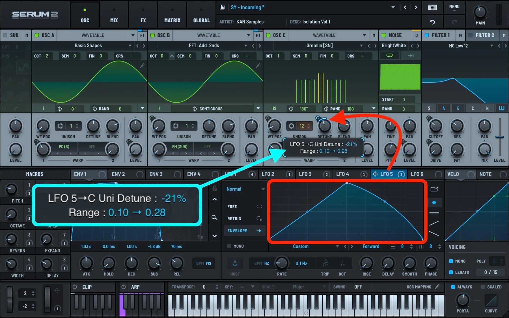
Task: Go to previous preset arrow
Action: pos(405,7)
